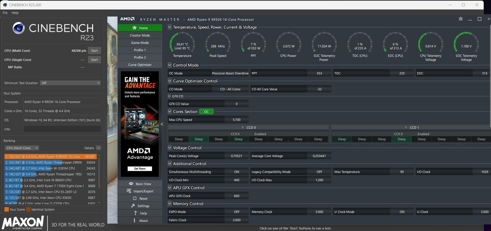Click the PPT limit value 353
491x231 pixels.
point(320,73)
